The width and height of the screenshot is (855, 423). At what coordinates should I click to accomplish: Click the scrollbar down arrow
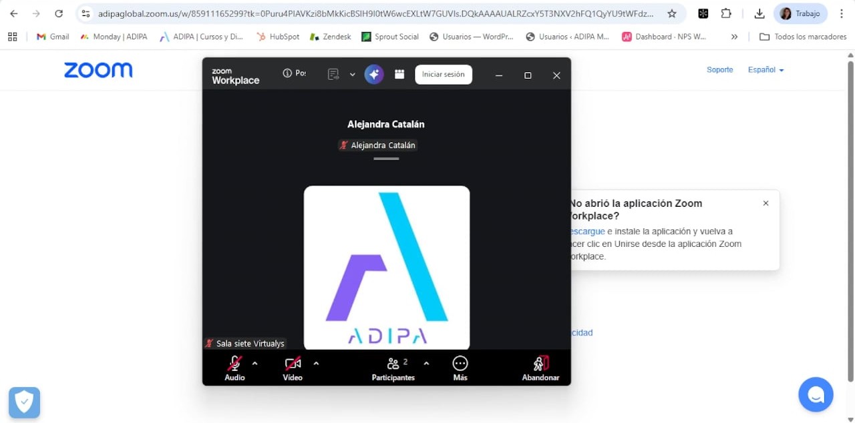(x=850, y=418)
